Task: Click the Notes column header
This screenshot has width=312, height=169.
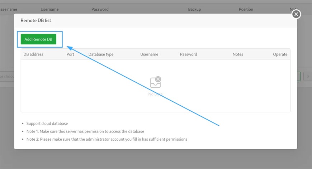Action: pos(238,54)
